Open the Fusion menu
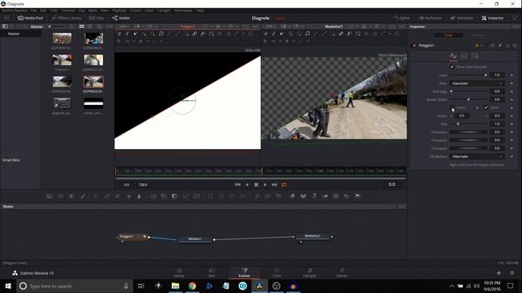Screen dimensions: 522x293 coord(135,11)
